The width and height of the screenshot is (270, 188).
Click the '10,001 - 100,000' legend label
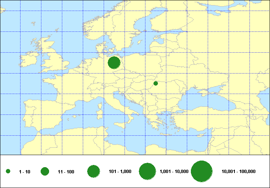point(238,172)
